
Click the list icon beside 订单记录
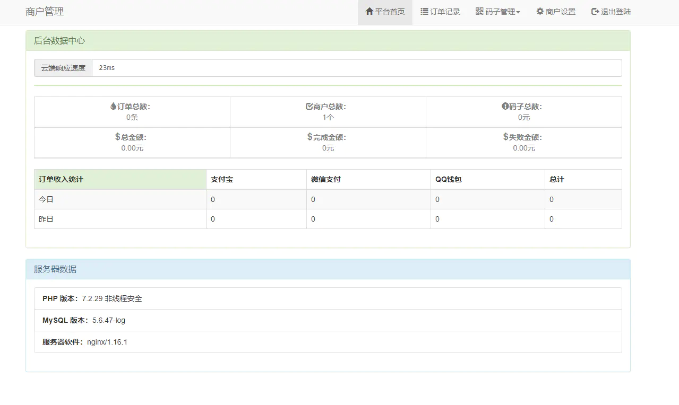(x=424, y=11)
